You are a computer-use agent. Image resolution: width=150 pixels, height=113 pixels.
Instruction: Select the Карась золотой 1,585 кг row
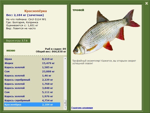pyautogui.click(x=32, y=67)
